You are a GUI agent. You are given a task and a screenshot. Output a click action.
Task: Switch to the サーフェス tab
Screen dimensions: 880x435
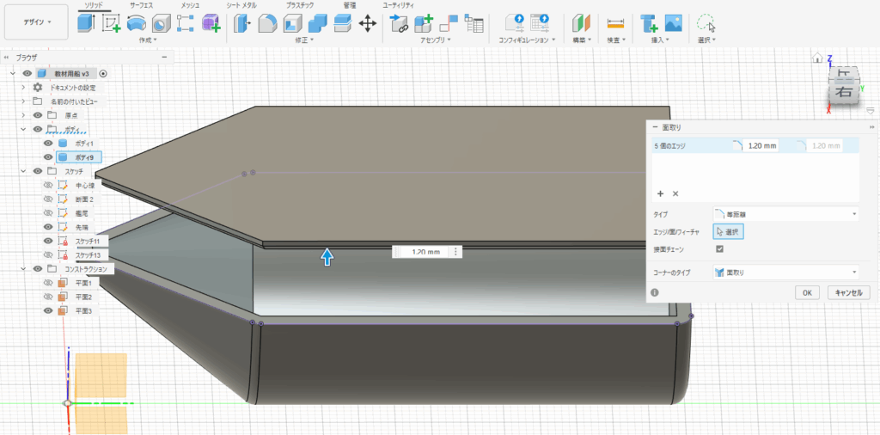142,5
